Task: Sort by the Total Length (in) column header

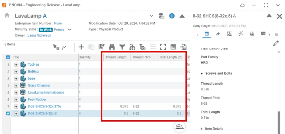Action: click(171, 57)
